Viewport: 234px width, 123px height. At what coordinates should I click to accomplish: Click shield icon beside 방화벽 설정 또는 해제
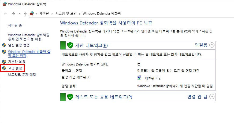pos(4,52)
